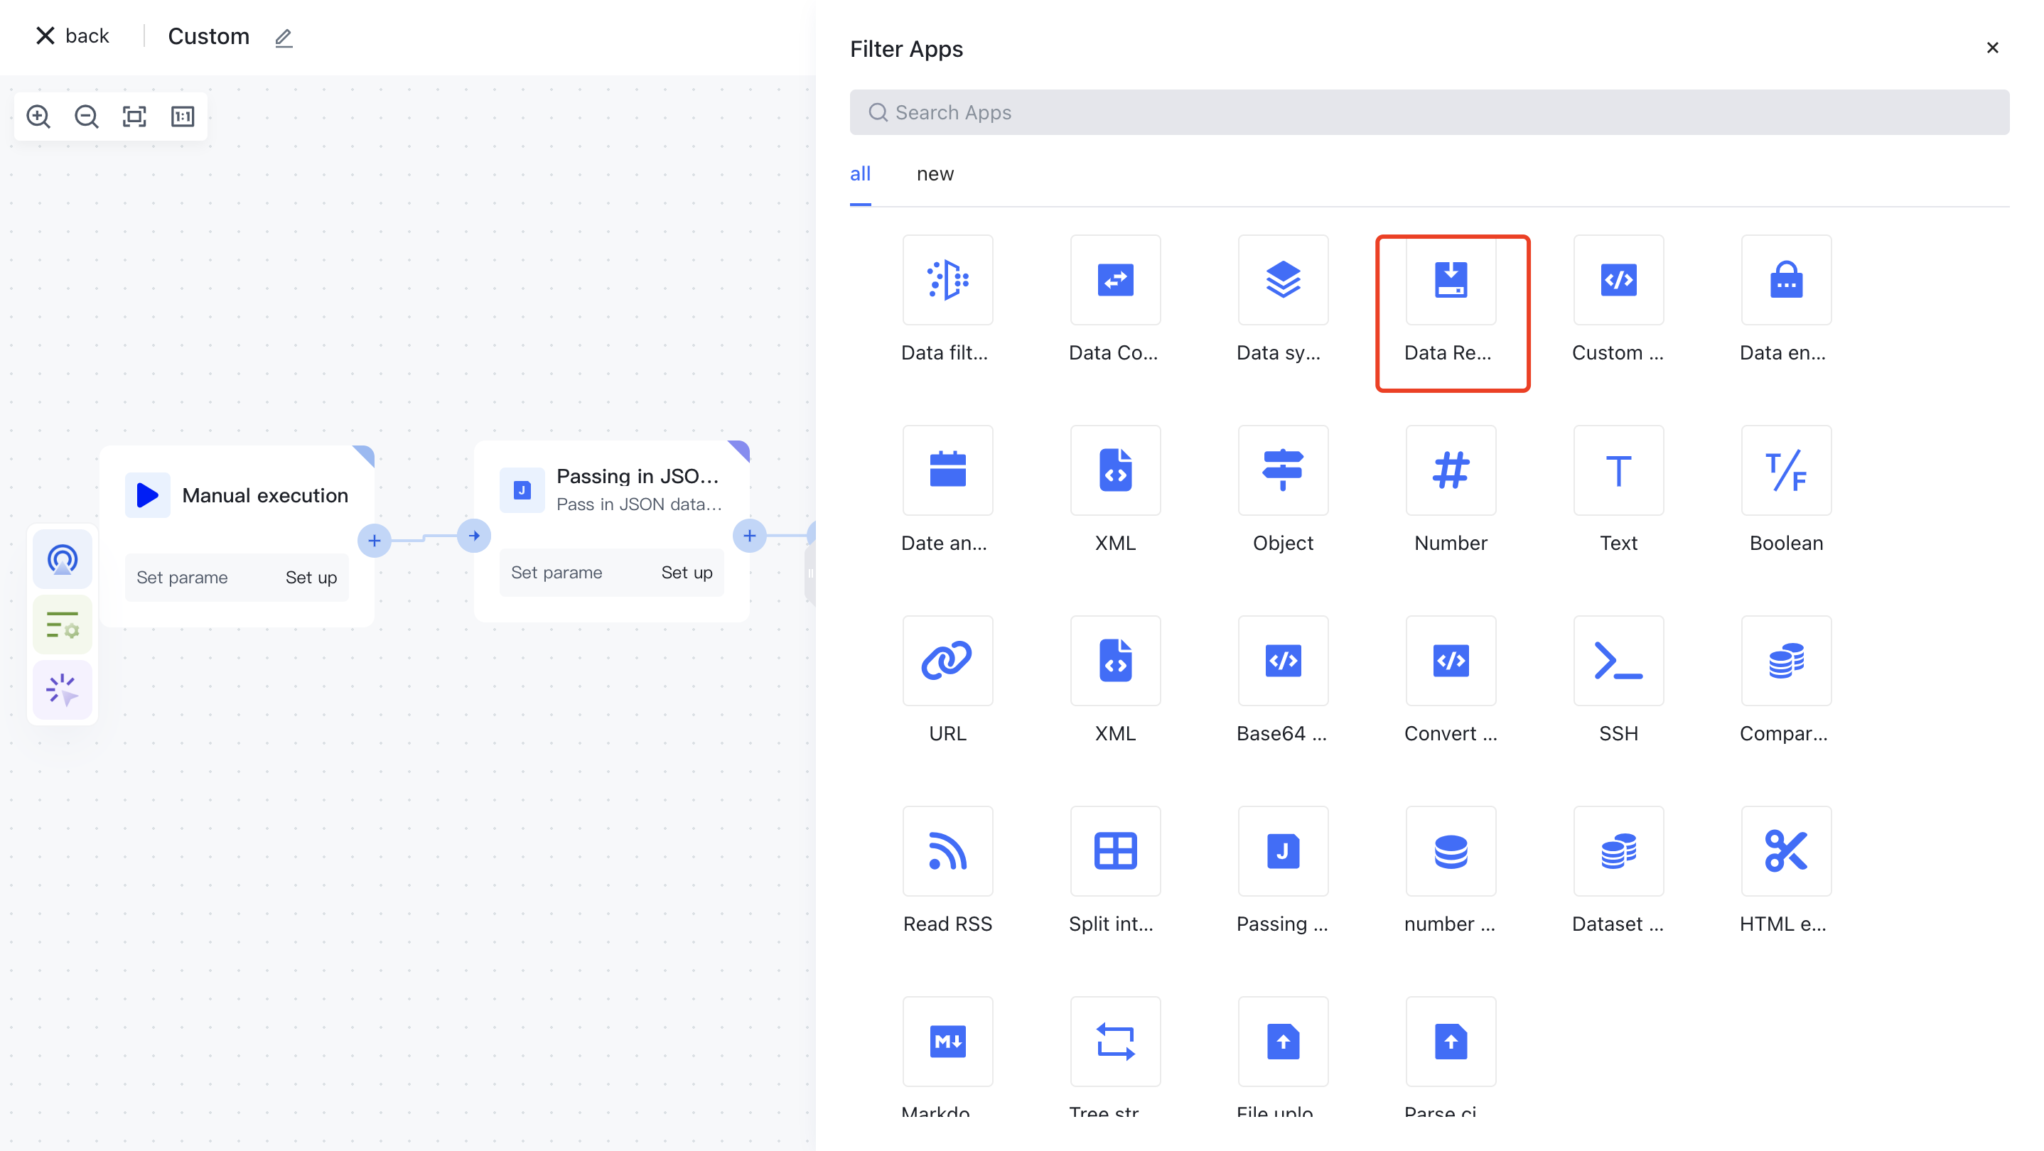2044x1151 pixels.
Task: Select the Date an... calendar app
Action: click(x=947, y=470)
